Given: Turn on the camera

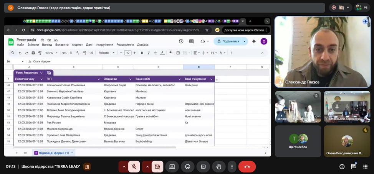Looking at the screenshot, I should 157,167.
